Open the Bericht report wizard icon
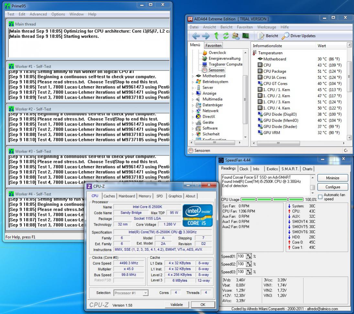 [x=261, y=36]
